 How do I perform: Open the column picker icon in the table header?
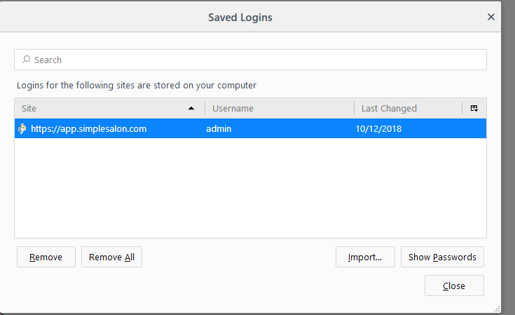tap(474, 108)
